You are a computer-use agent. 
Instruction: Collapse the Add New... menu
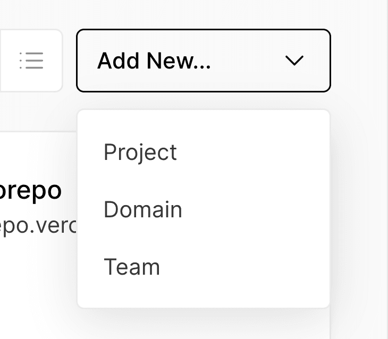pyautogui.click(x=203, y=61)
